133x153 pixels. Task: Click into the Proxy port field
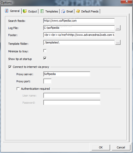click(47, 81)
